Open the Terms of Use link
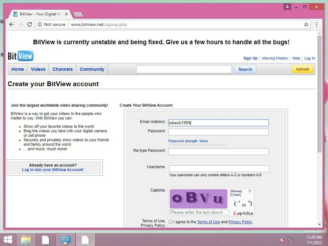The height and width of the screenshot is (246, 328). tap(208, 222)
